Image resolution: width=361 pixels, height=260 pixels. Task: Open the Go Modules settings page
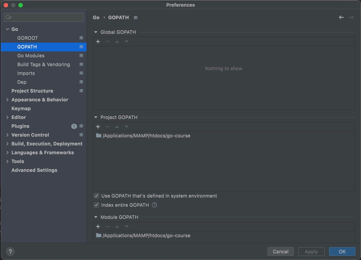coord(31,56)
